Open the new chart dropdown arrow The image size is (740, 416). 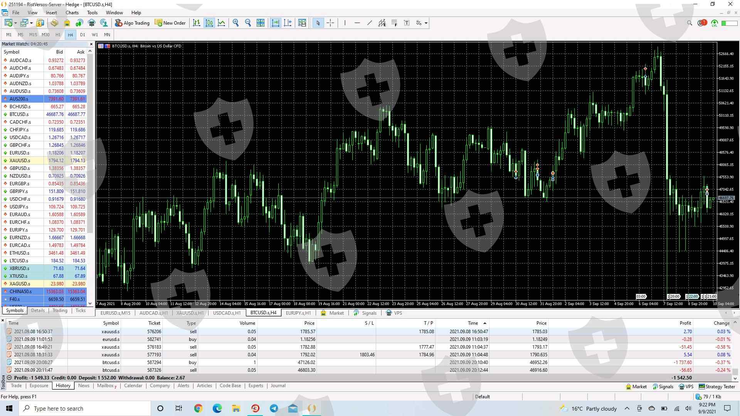(x=15, y=23)
